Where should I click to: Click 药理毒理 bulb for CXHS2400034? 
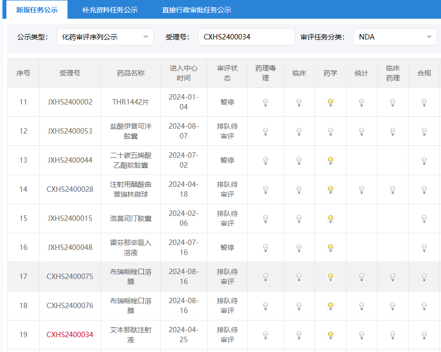(266, 335)
